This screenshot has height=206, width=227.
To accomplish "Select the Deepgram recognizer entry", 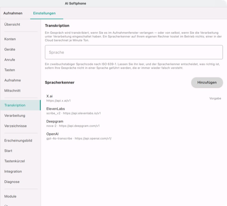I will 134,123.
